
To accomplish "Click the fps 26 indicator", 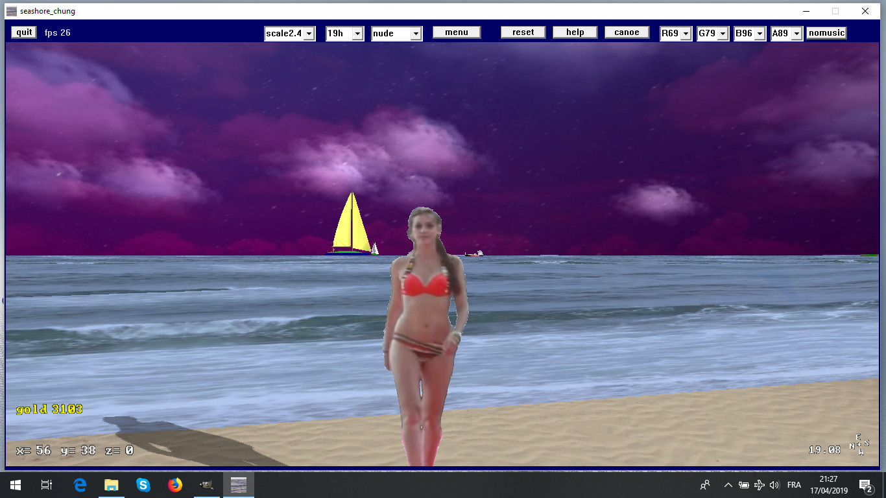I will 58,32.
